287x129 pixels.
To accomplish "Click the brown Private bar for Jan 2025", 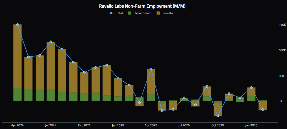I will coord(118,87).
